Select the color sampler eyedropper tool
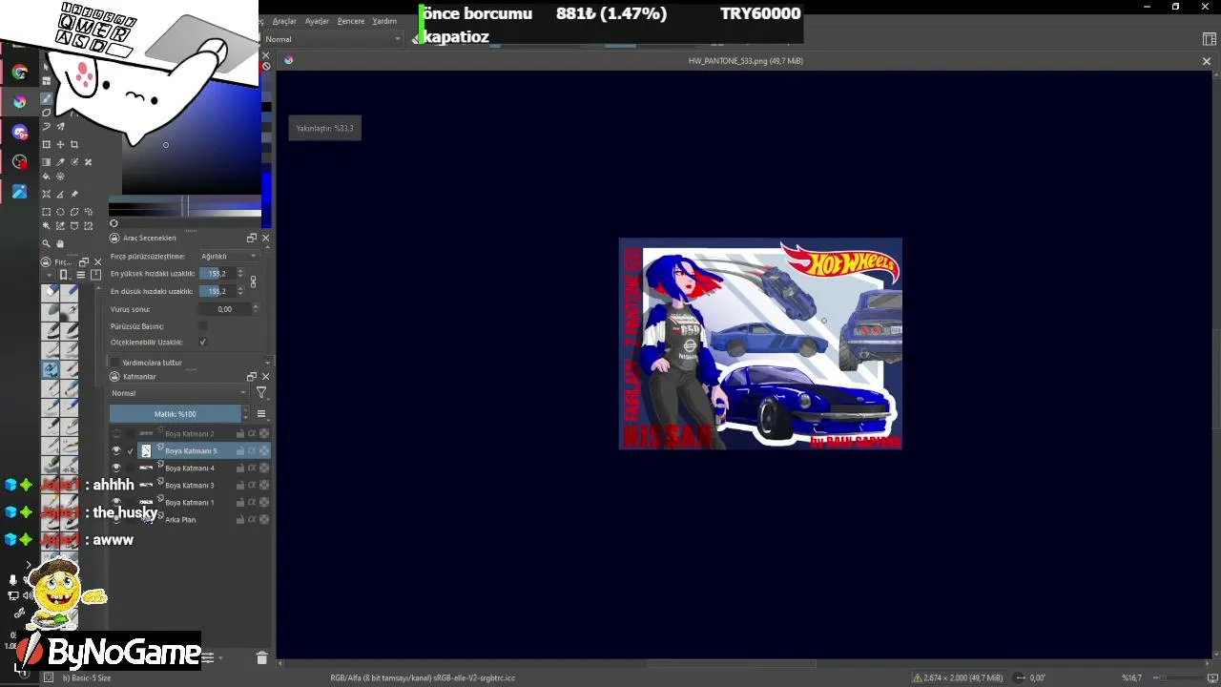The height and width of the screenshot is (687, 1221). point(60,162)
